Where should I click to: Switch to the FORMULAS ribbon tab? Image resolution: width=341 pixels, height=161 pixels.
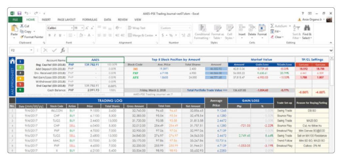[90, 20]
